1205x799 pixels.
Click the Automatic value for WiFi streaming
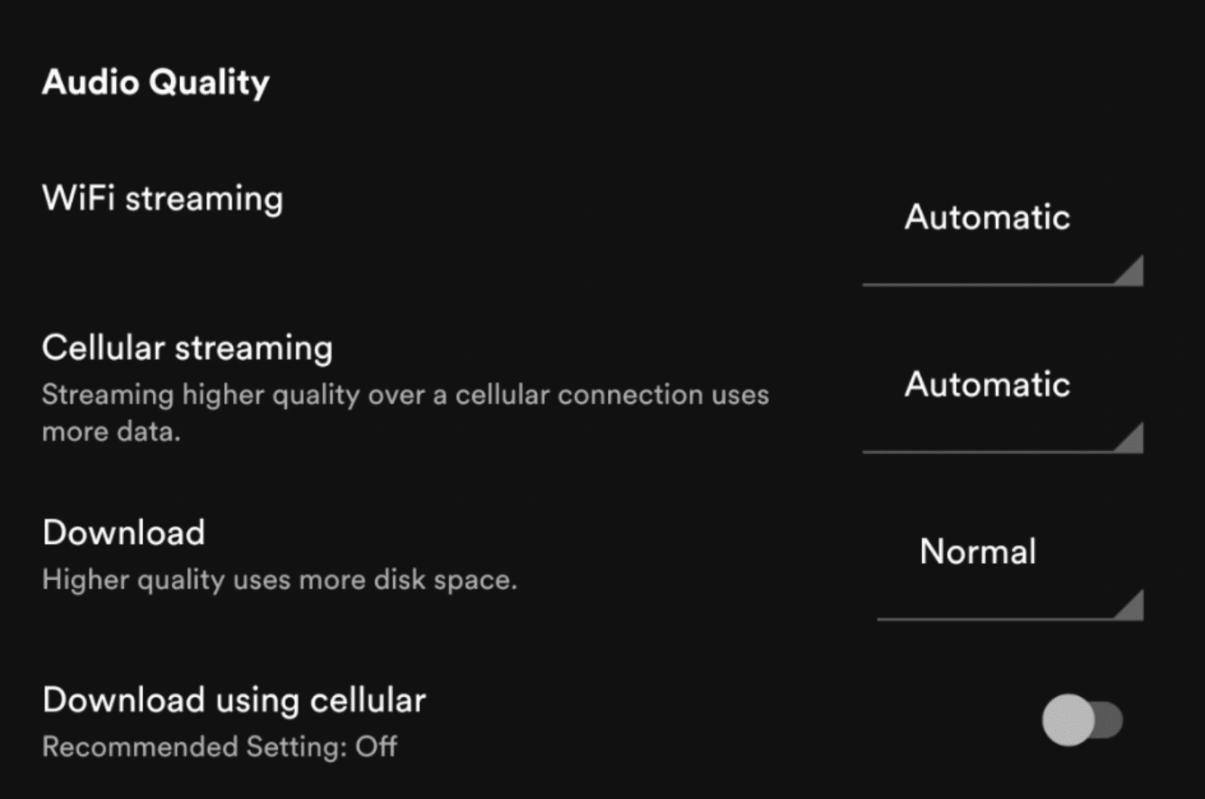tap(986, 219)
